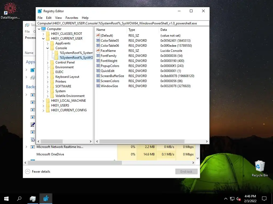
Task: Open the Edit menu in Registry Editor
Action: 49,18
